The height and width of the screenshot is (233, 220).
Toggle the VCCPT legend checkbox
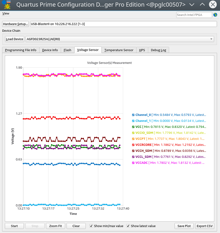coord(133,139)
